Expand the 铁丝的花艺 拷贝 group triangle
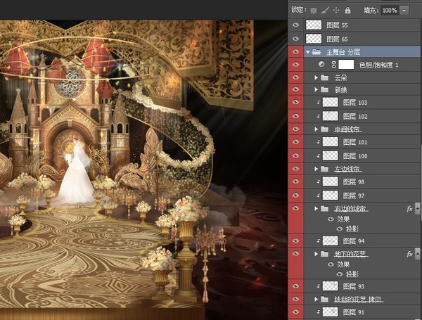422x320 pixels. pyautogui.click(x=316, y=299)
